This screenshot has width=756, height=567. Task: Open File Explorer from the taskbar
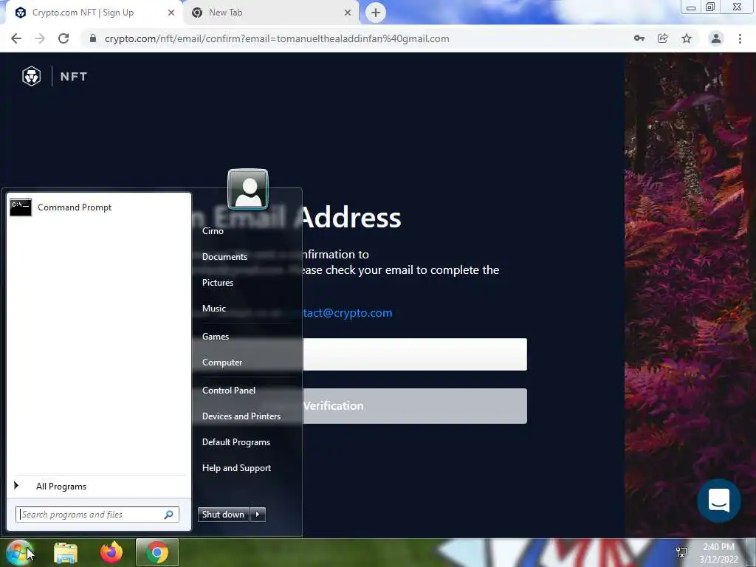click(66, 553)
